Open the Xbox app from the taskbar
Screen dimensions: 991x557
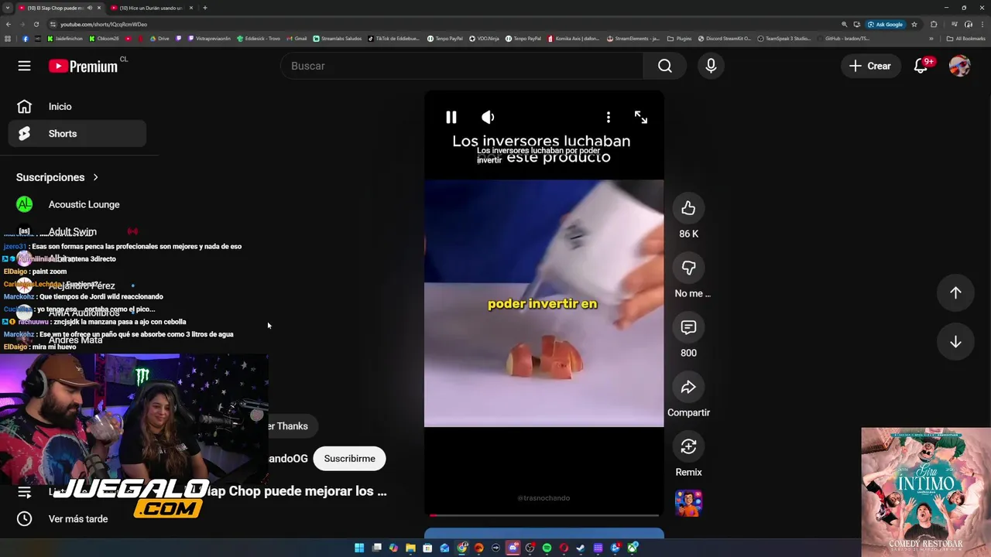[x=633, y=548]
